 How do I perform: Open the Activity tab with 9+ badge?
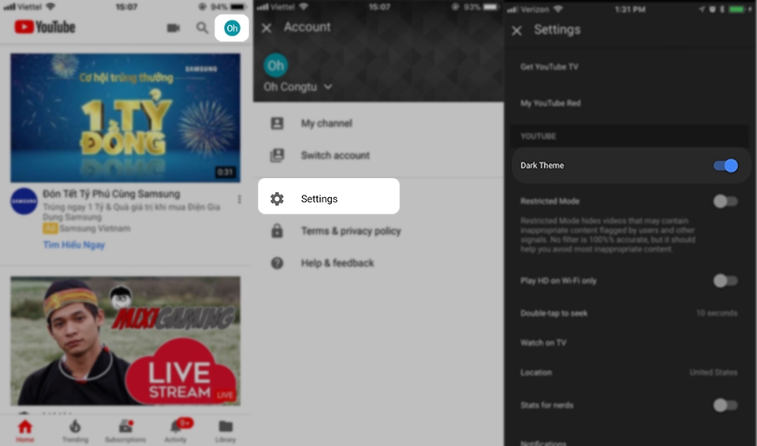click(176, 430)
